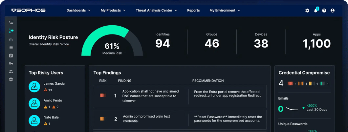This screenshot has height=132, width=348.
Task: Select the list view sidebar icon
Action: click(x=11, y=48)
